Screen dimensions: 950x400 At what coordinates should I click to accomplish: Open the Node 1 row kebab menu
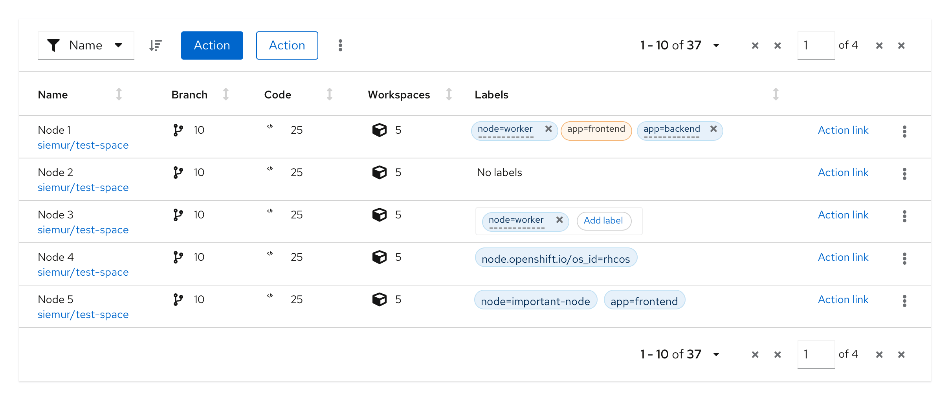904,131
